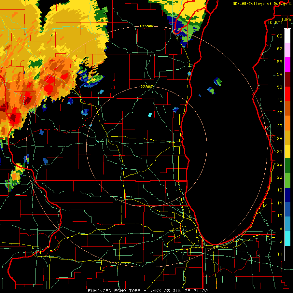293x293 pixels.
Task: Click the 46 legend value
Action: pos(280,100)
